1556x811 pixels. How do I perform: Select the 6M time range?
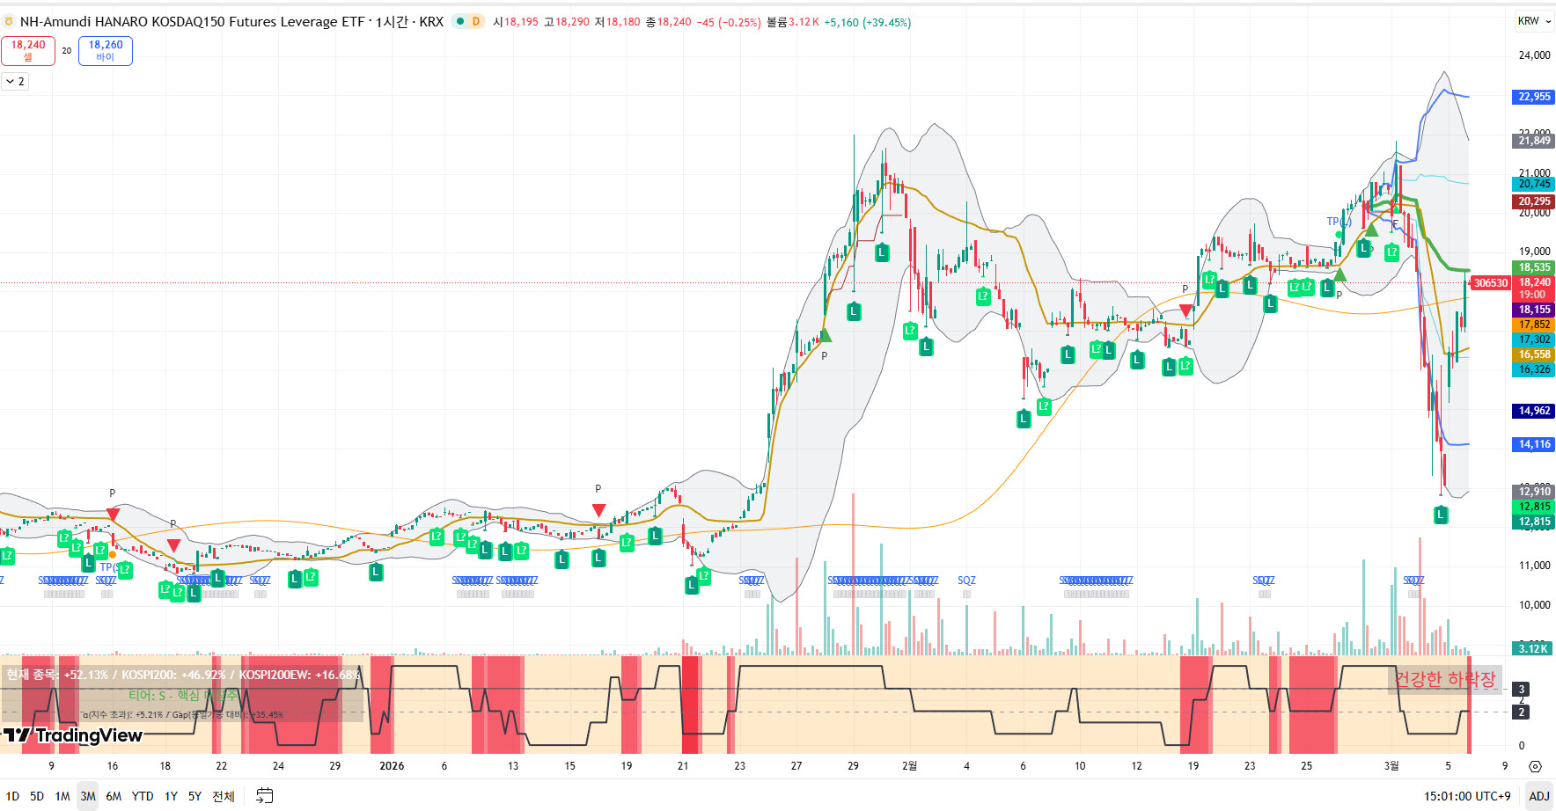click(114, 796)
